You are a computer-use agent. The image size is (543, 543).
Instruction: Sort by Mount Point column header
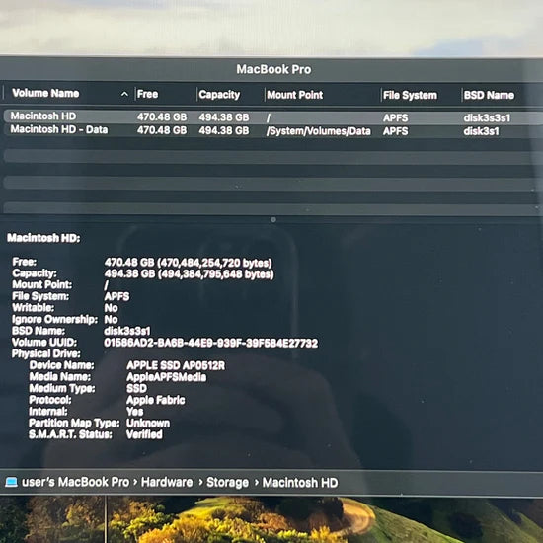click(x=295, y=95)
